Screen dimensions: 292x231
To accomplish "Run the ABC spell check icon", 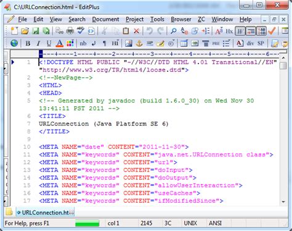I will pyautogui.click(x=81, y=31).
